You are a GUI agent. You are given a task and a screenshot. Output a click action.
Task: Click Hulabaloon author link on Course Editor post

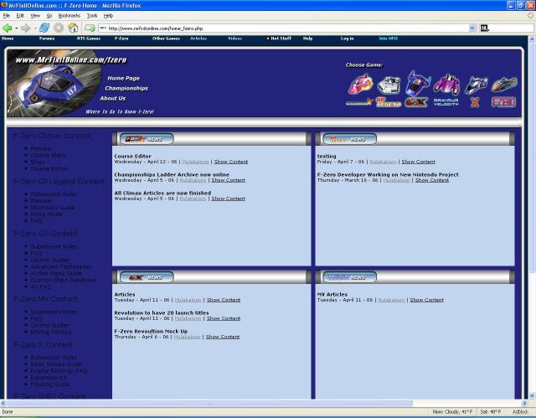pos(195,162)
